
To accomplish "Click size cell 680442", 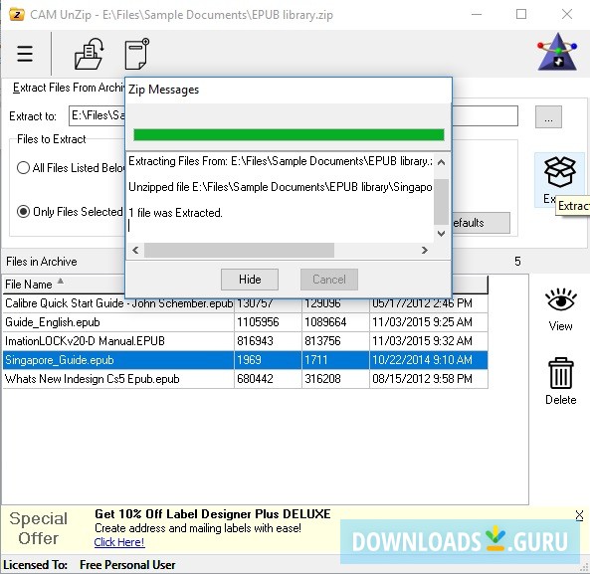I will (x=268, y=379).
